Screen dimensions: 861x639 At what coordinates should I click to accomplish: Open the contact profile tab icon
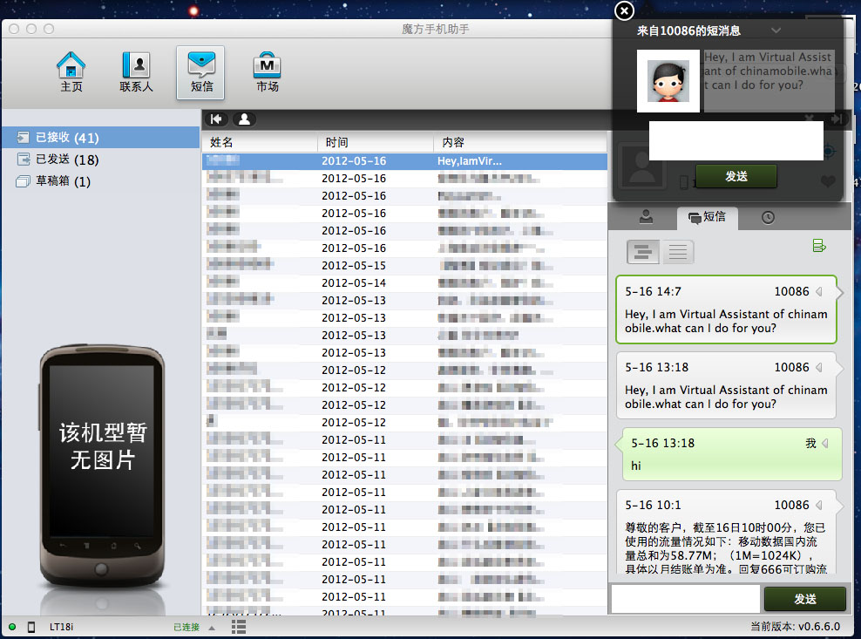click(646, 217)
